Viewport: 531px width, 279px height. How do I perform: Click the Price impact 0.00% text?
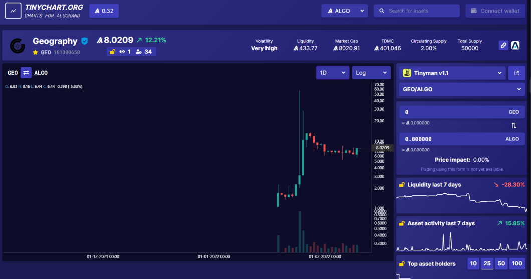[462, 160]
